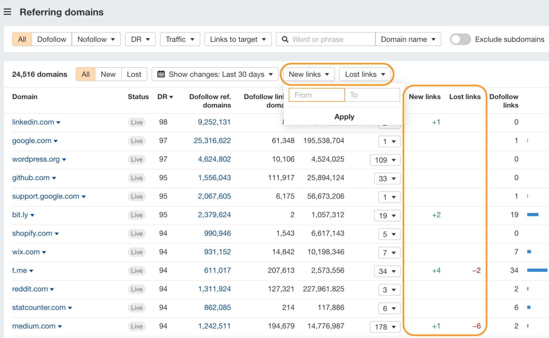Select the Dofollow filter option

(52, 39)
